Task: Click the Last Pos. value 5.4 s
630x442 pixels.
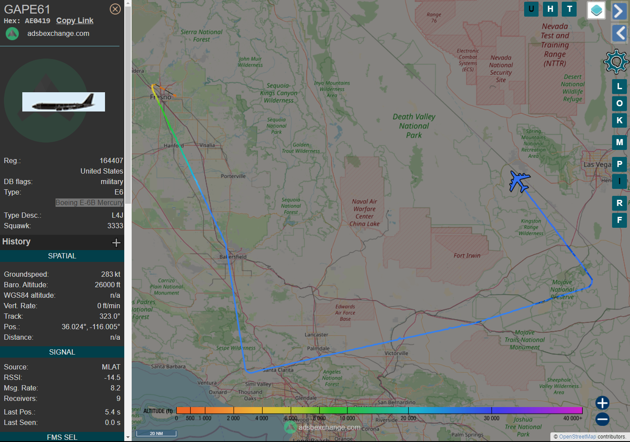Action: [x=112, y=412]
